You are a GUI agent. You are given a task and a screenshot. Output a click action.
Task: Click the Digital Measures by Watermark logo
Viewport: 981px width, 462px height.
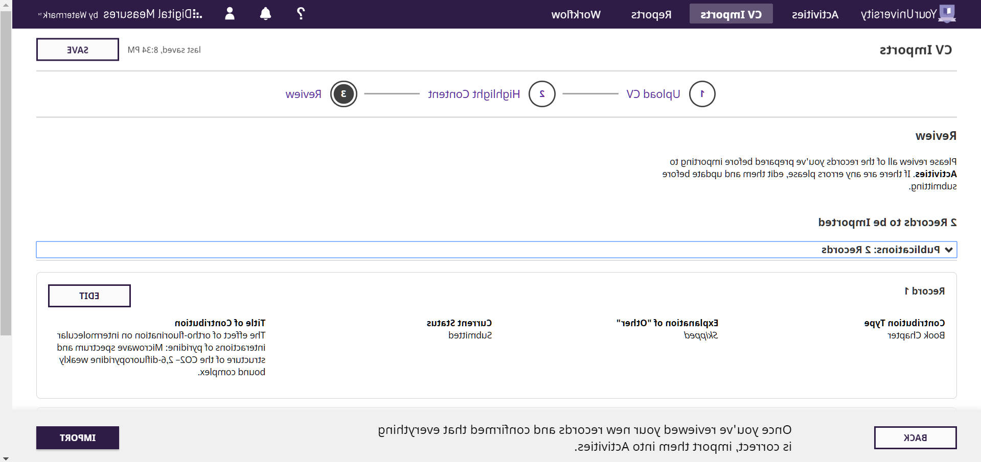tap(120, 14)
